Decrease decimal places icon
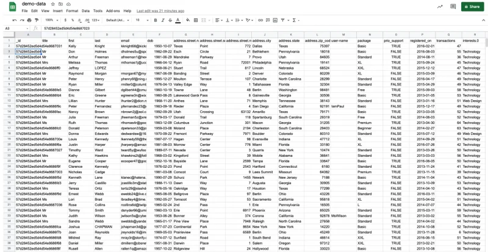 click(80, 20)
